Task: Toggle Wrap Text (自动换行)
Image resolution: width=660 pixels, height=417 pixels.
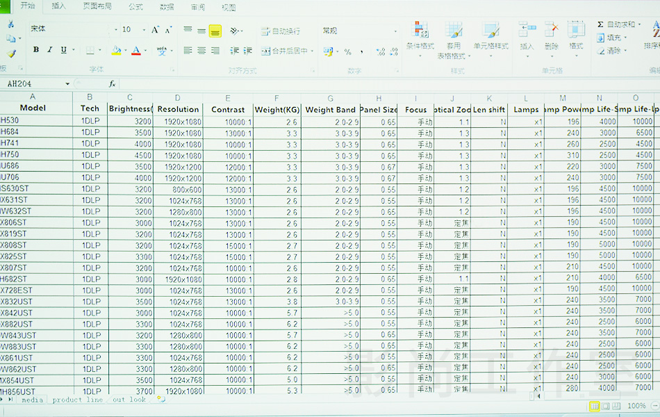Action: click(281, 31)
